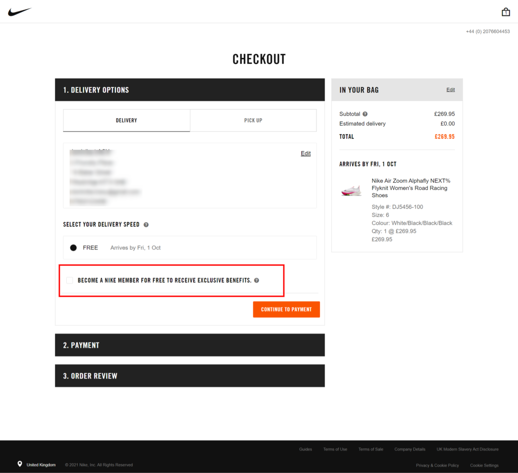Expand the 2. Payment section

coord(190,345)
